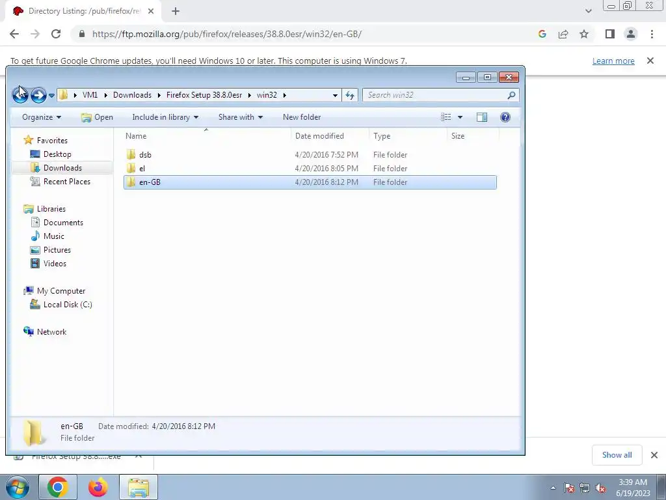
Task: Open the view options dropdown arrow
Action: coord(460,117)
